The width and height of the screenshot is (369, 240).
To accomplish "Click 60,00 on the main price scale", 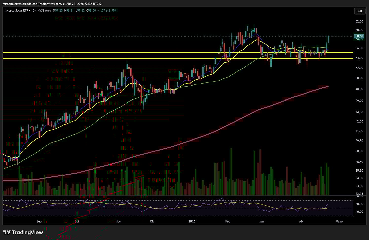I will [x=359, y=30].
